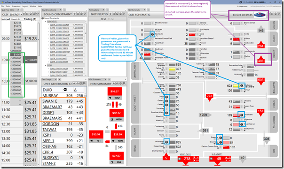Viewport: 284px width, 169px height.
Task: Click the bell icon in Bound Constraint header
Action: (x=81, y=14)
